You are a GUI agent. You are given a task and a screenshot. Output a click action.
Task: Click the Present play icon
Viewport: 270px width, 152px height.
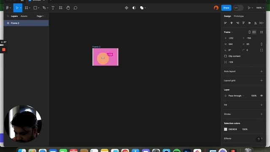click(249, 8)
